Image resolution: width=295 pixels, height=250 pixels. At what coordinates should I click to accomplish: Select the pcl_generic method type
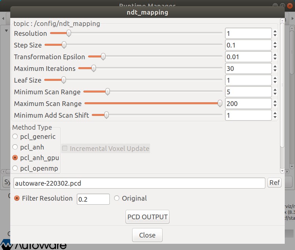pos(15,136)
